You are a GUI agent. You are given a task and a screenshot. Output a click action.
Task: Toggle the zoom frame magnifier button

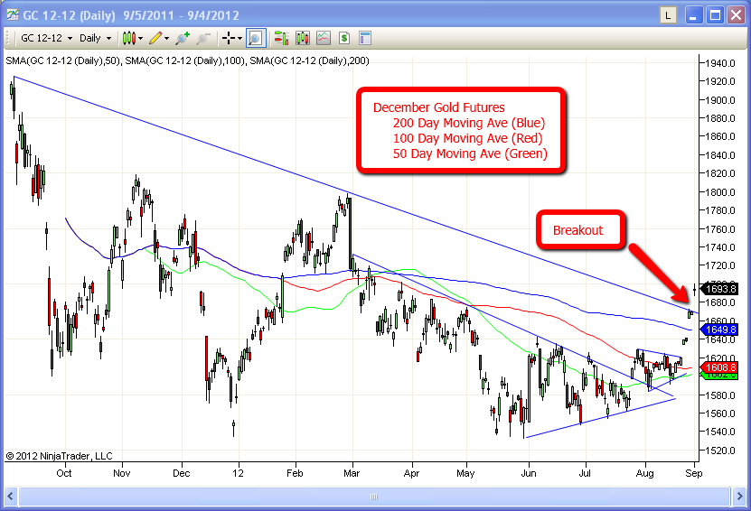click(255, 38)
